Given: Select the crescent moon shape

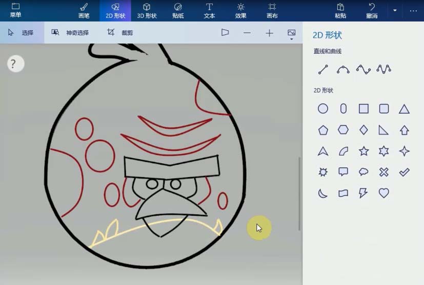Looking at the screenshot, I should pos(322,193).
